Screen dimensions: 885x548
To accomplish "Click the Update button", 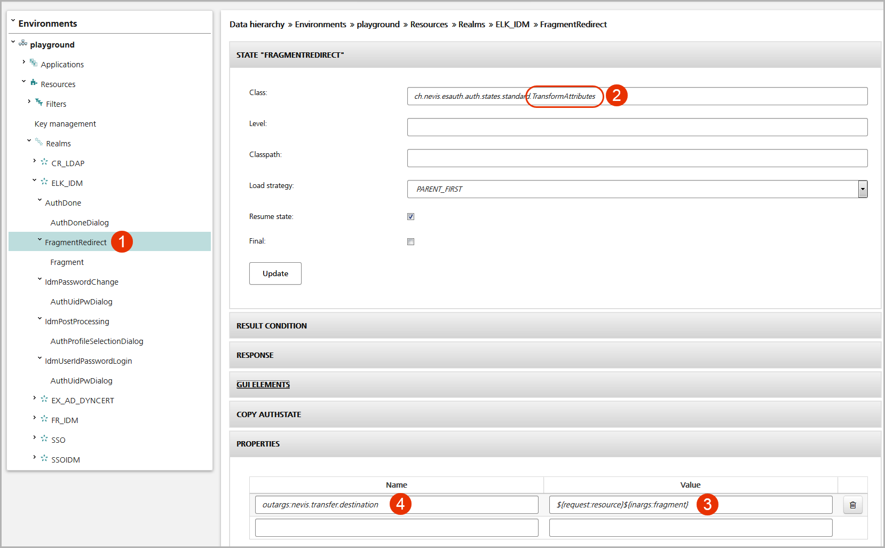I will [x=275, y=273].
